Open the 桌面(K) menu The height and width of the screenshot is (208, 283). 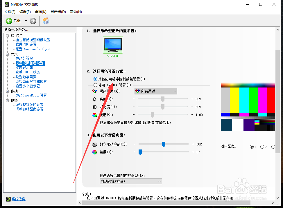(x=40, y=12)
